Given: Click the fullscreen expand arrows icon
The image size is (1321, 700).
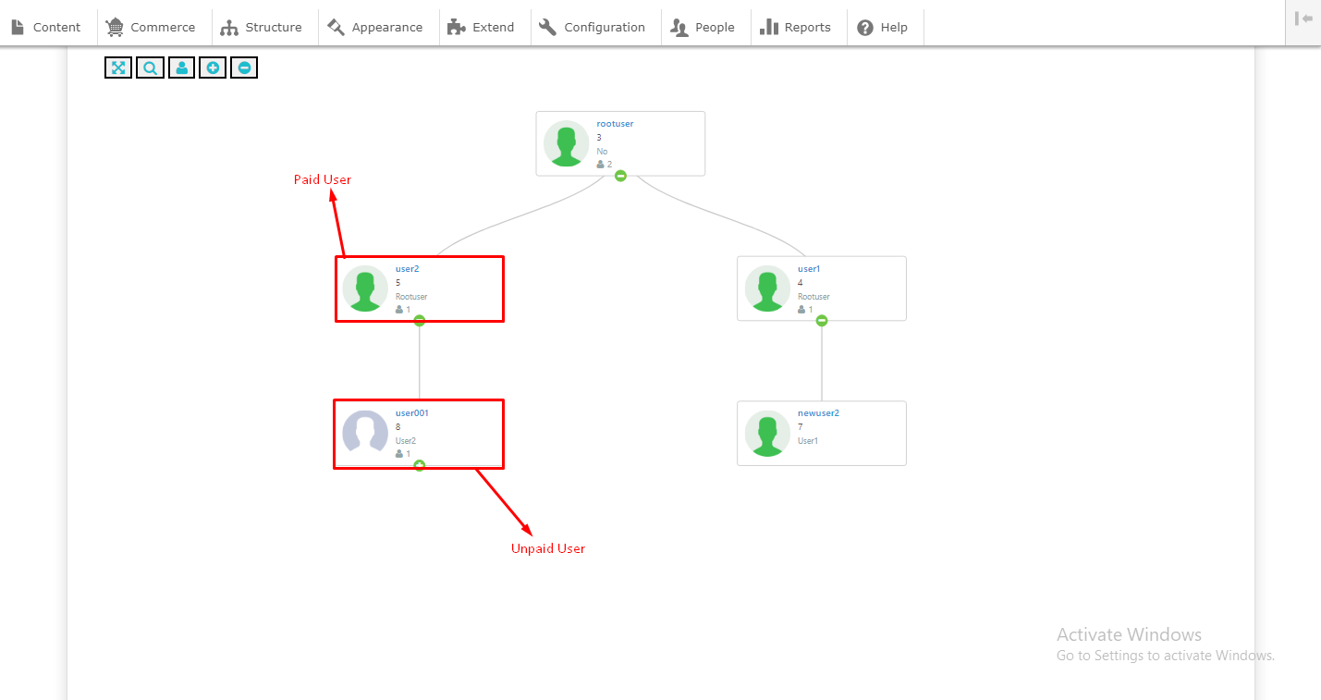Looking at the screenshot, I should coord(118,68).
